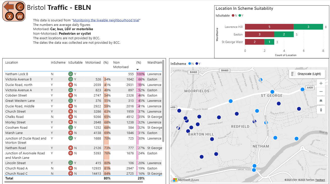Click green check icon in Lincoln Street row
Viewport: 330px width, 184px height.
[x=70, y=163]
